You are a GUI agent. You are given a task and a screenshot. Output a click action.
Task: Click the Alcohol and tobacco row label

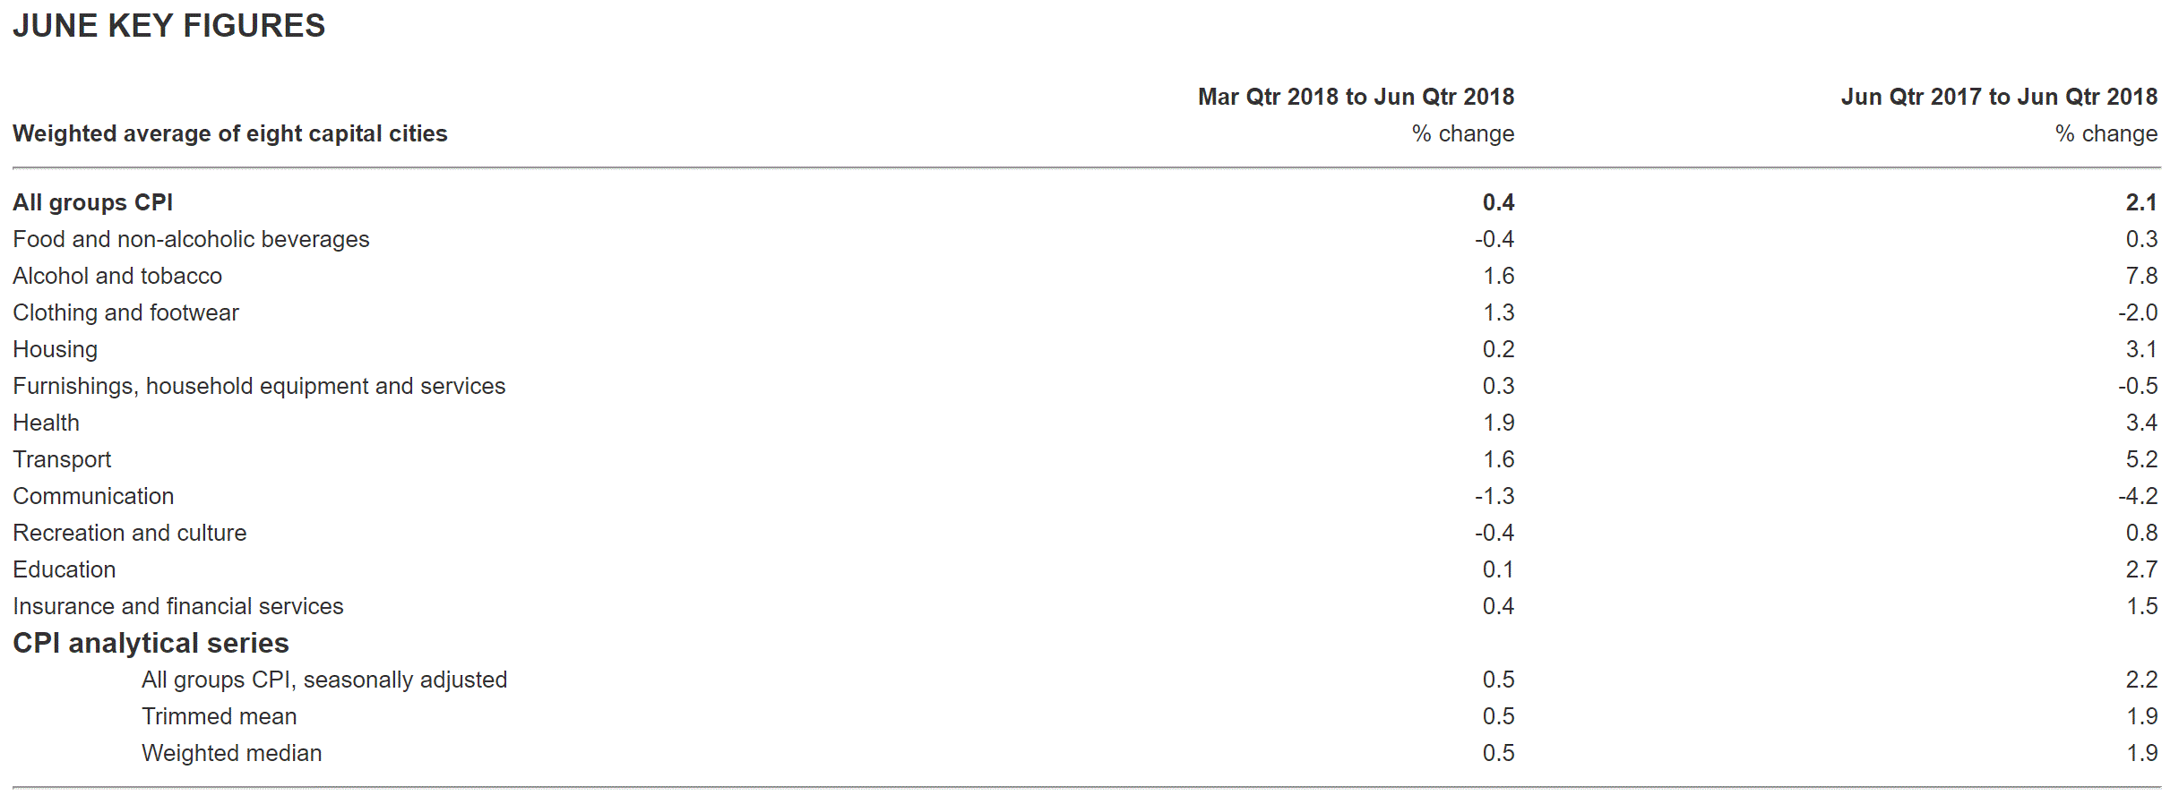click(x=117, y=276)
